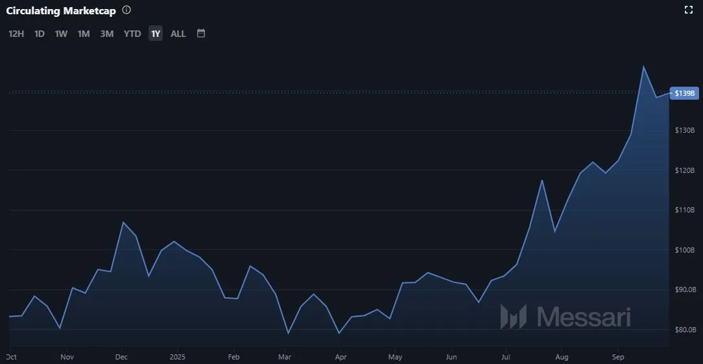Click the $80.0B y-axis label
This screenshot has height=364, width=703.
[684, 330]
